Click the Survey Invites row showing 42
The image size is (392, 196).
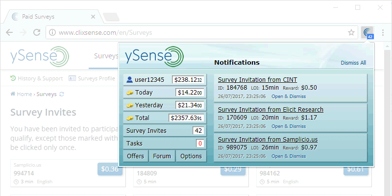click(165, 130)
